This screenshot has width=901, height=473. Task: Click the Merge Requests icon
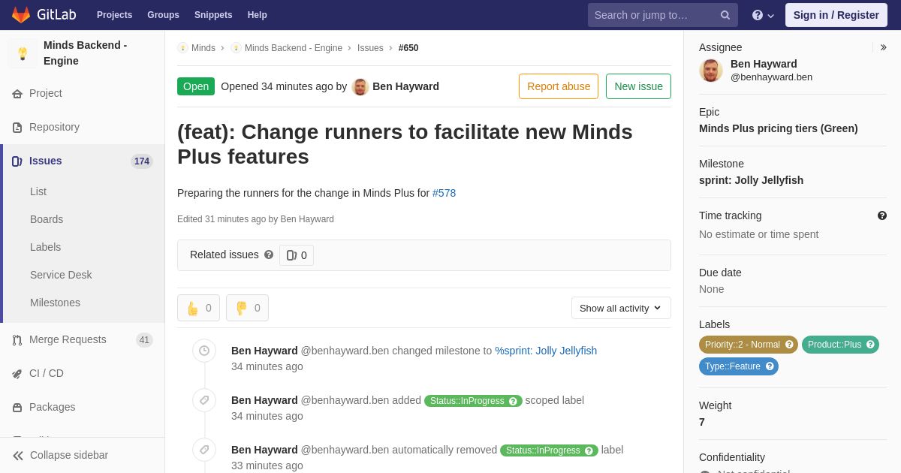click(x=17, y=340)
